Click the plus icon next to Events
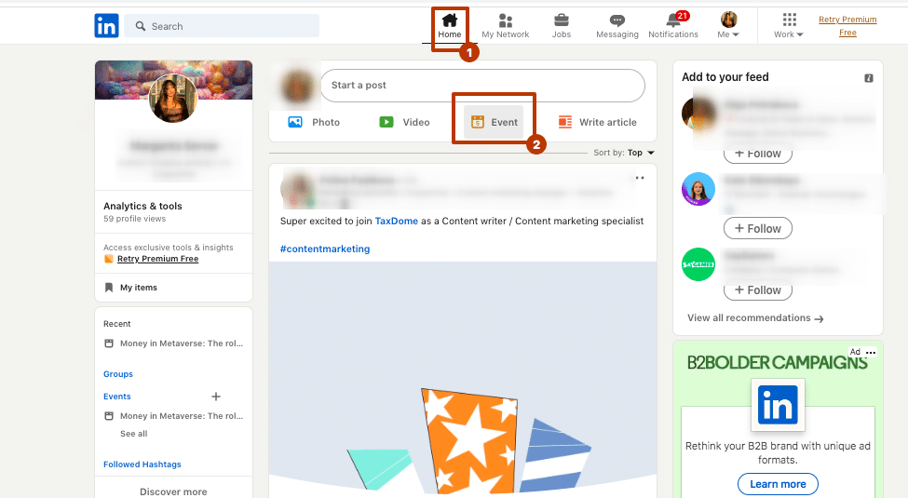The image size is (908, 498). click(216, 397)
